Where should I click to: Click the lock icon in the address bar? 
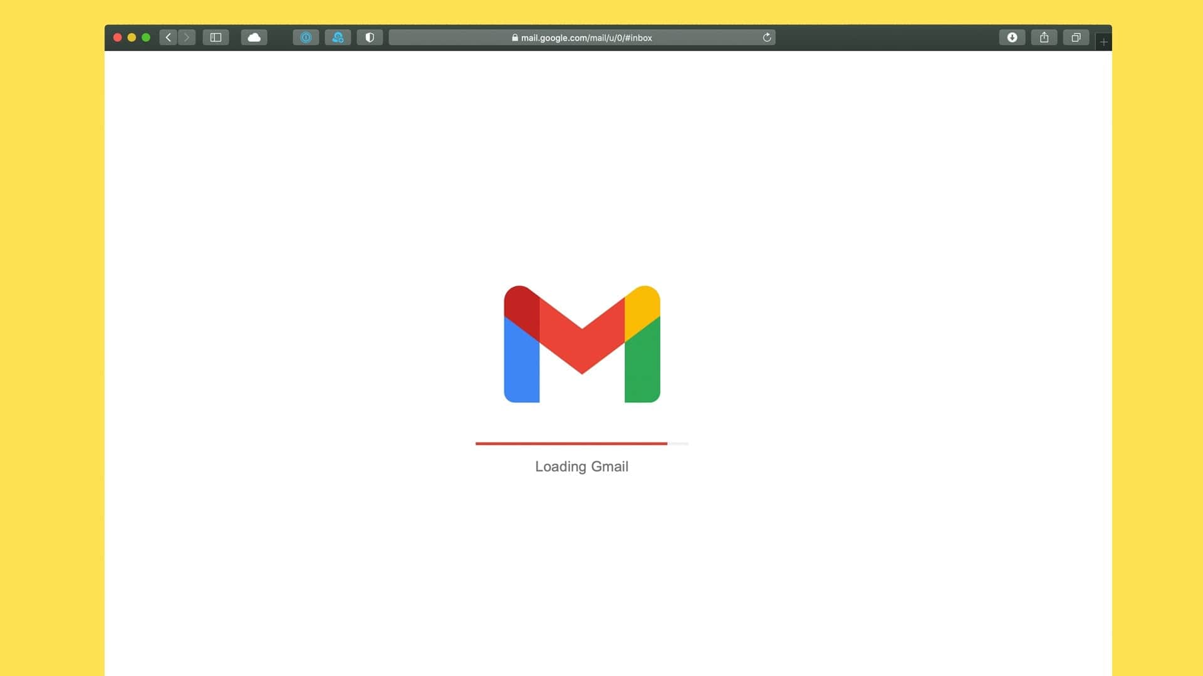[x=515, y=38]
